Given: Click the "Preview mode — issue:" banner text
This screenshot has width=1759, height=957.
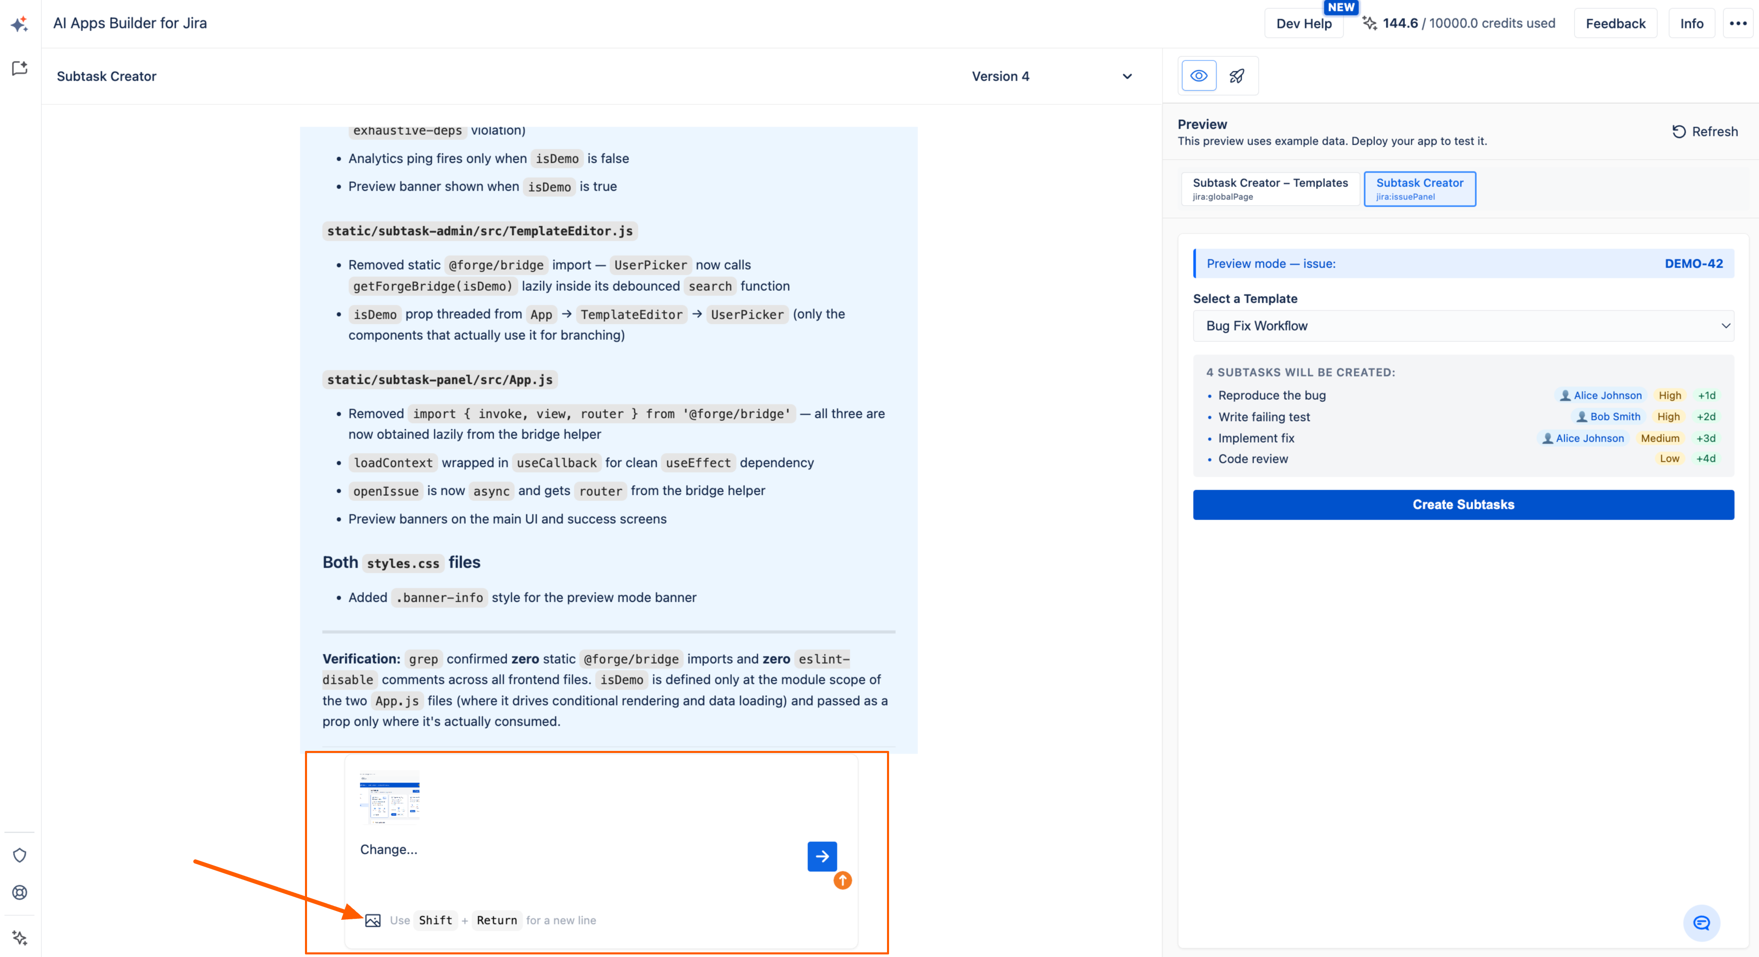Looking at the screenshot, I should click(1271, 264).
